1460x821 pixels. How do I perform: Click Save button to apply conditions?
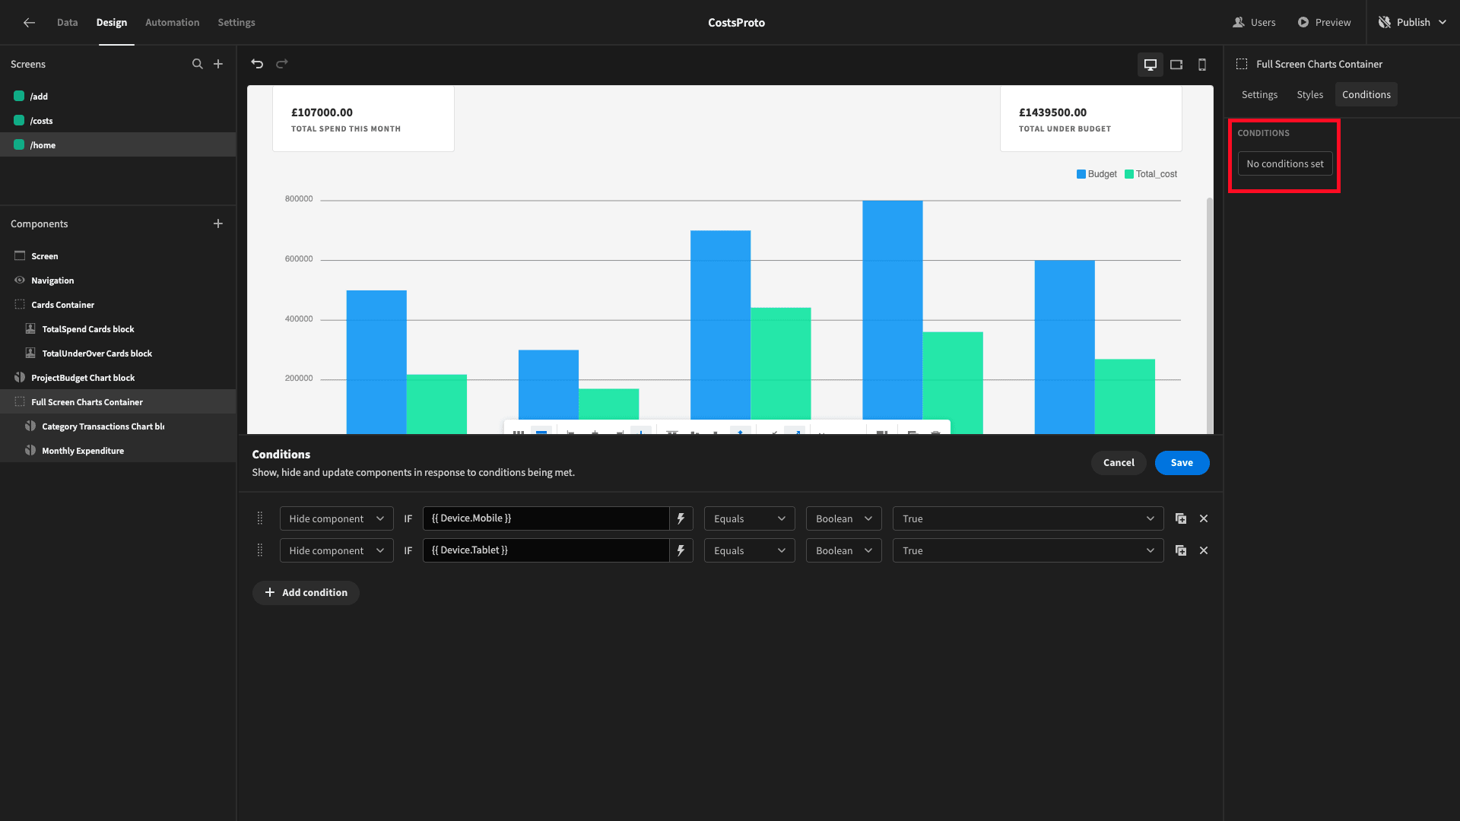pos(1182,462)
